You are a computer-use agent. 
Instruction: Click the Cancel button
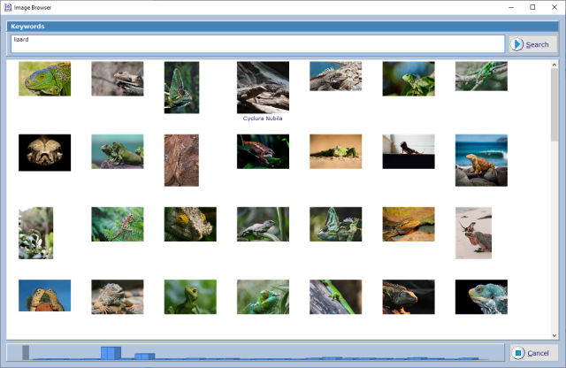(534, 353)
